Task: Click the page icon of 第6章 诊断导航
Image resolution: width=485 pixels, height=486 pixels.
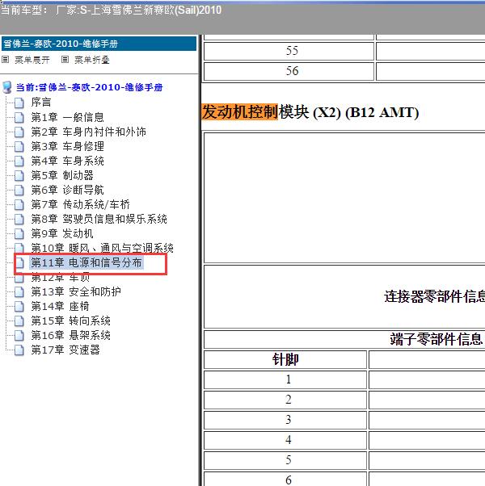Action: 19,190
